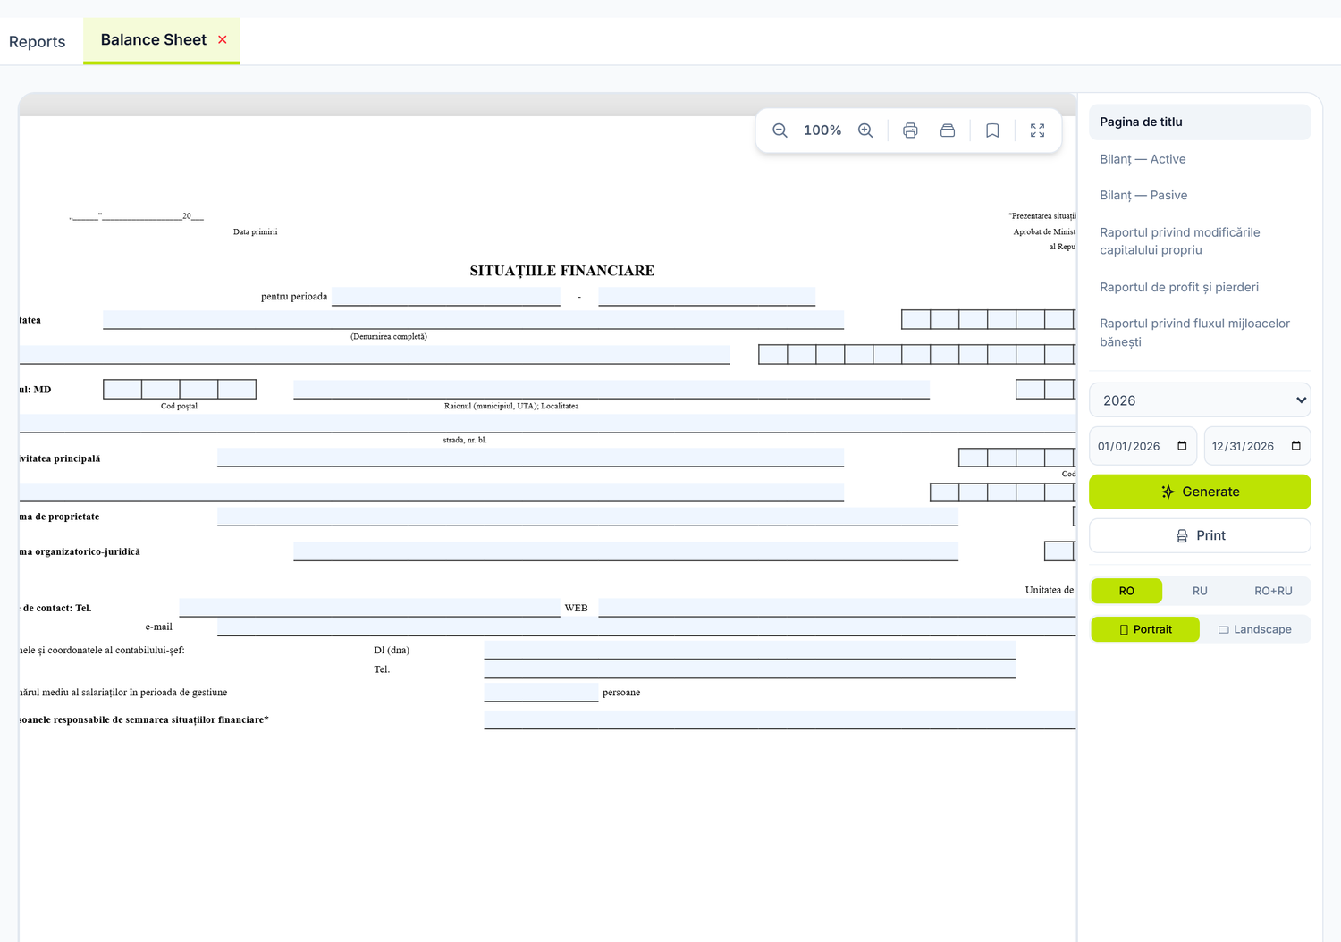Open Pagina de titlu section

1200,122
